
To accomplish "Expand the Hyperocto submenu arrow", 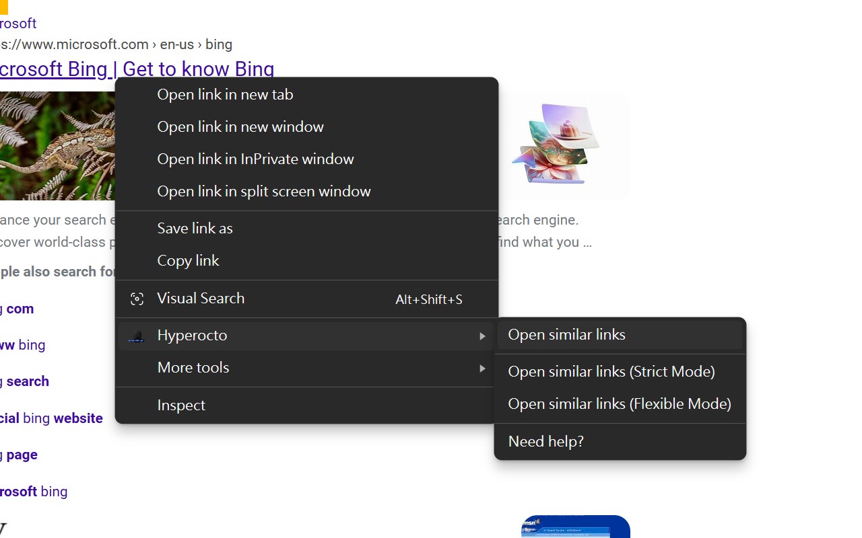I will [x=482, y=336].
